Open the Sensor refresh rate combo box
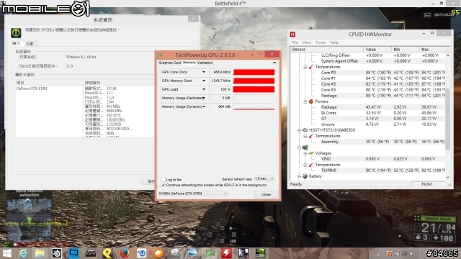The width and height of the screenshot is (461, 259). 264,178
